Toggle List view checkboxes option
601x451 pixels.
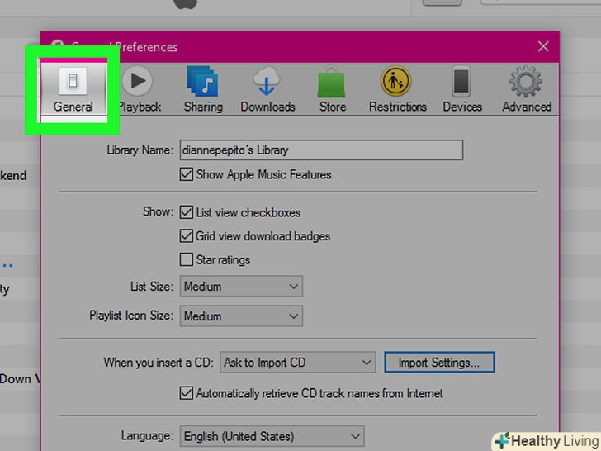tap(187, 212)
